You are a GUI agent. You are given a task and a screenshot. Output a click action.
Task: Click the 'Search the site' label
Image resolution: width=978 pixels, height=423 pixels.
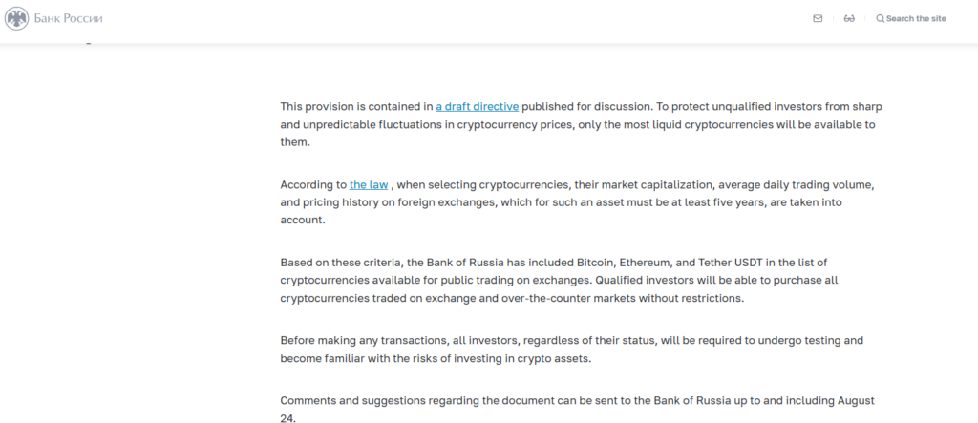[x=916, y=19]
